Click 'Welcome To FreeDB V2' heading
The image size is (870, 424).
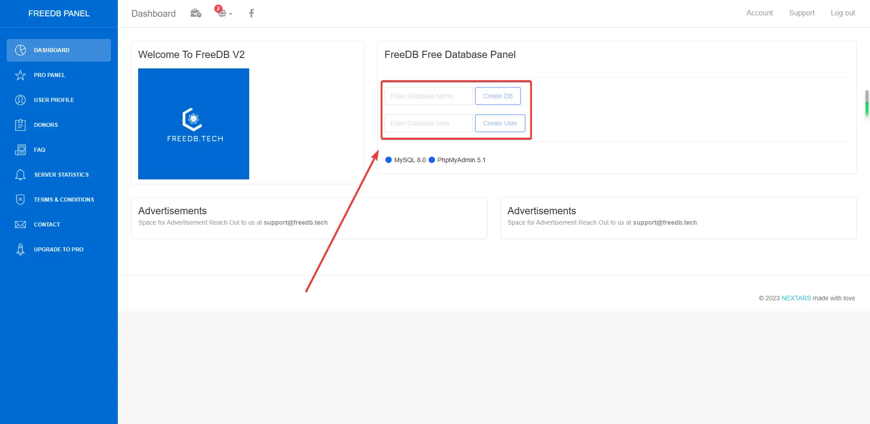click(x=191, y=54)
